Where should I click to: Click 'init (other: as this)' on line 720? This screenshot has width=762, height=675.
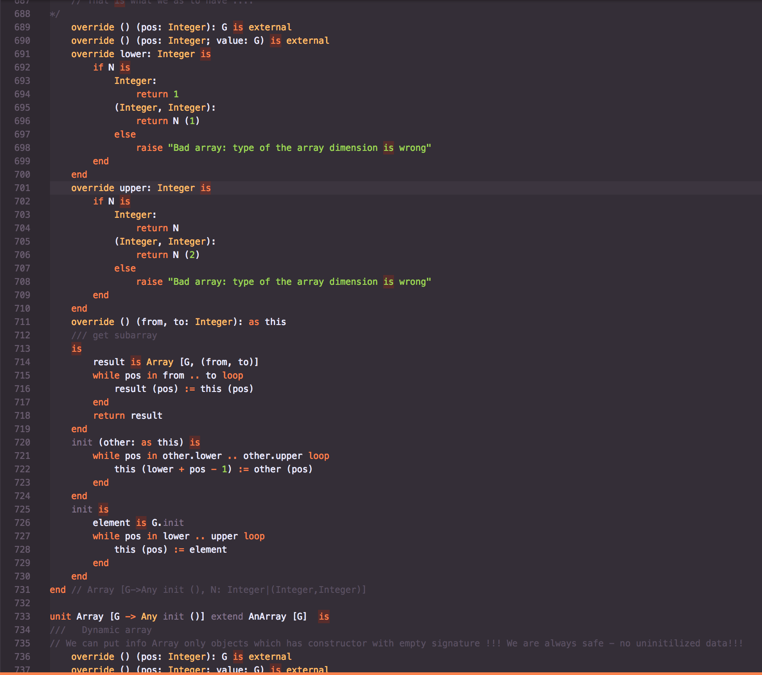128,442
